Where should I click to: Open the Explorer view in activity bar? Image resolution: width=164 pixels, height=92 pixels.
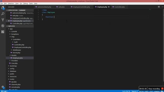pos(3,8)
